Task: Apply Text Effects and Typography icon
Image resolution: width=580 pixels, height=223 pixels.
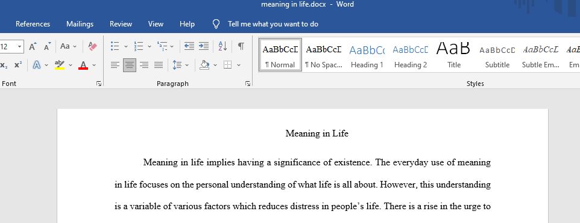Action: pos(37,66)
